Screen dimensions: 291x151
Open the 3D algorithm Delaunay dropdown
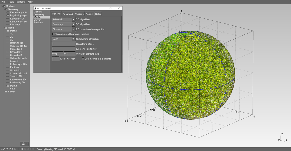click(64, 24)
